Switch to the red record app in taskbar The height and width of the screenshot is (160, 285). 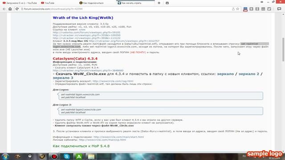(x=54, y=156)
